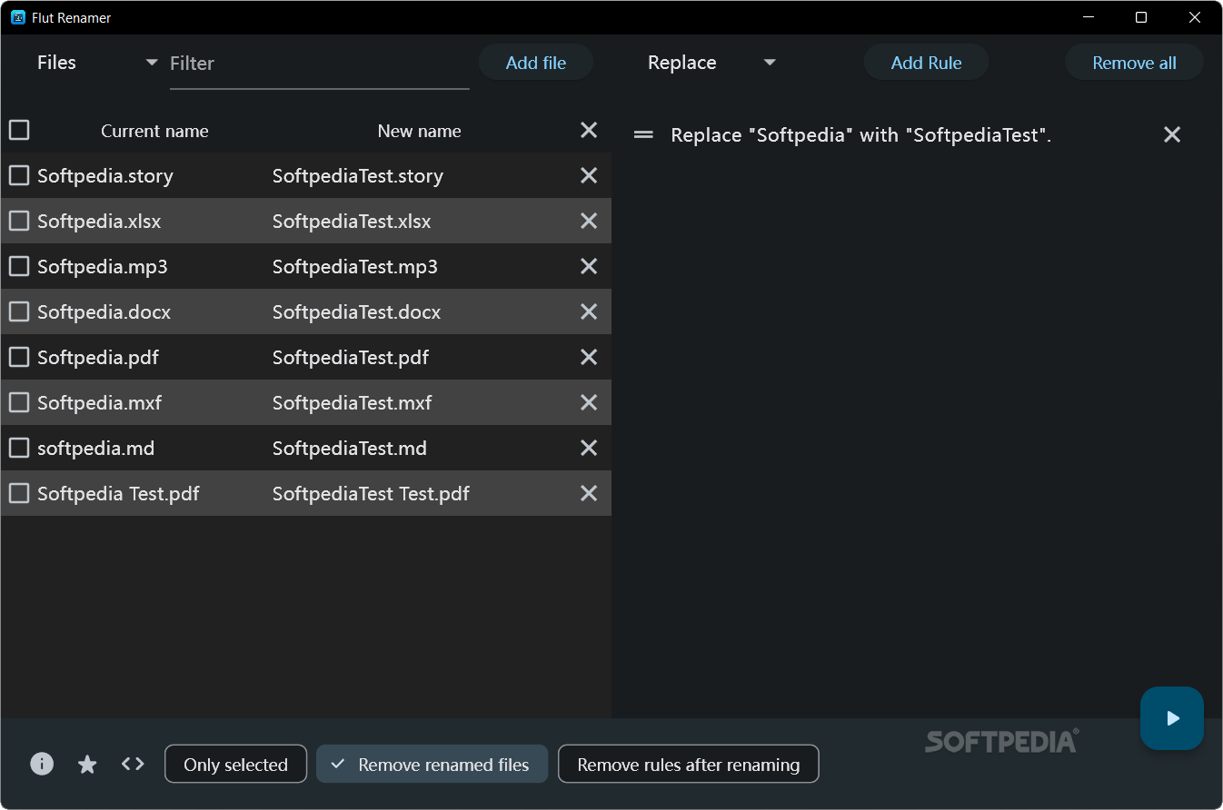Click the Add file button
Image resolution: width=1223 pixels, height=810 pixels.
point(536,63)
